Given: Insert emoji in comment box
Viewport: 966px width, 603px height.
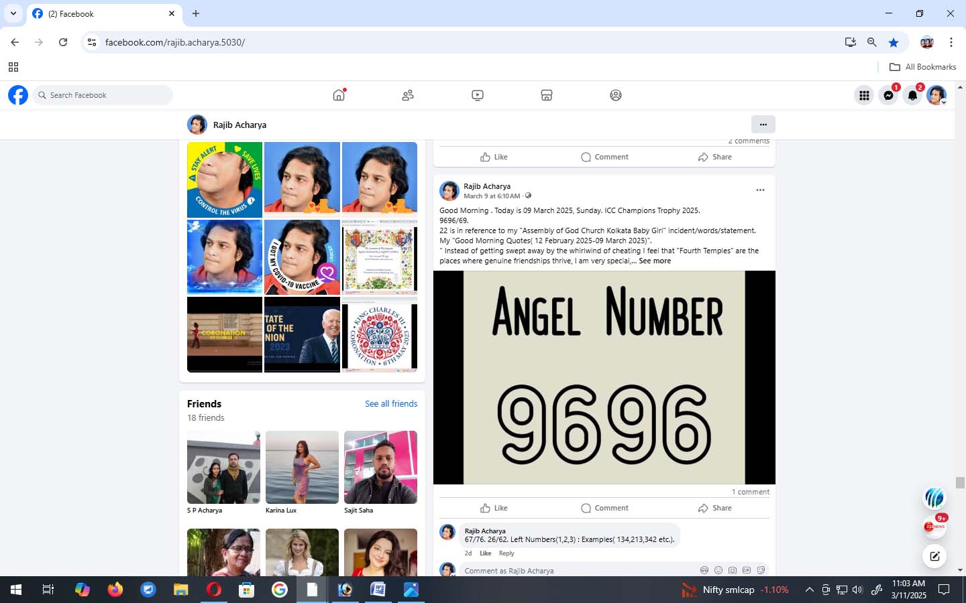Looking at the screenshot, I should pyautogui.click(x=718, y=570).
